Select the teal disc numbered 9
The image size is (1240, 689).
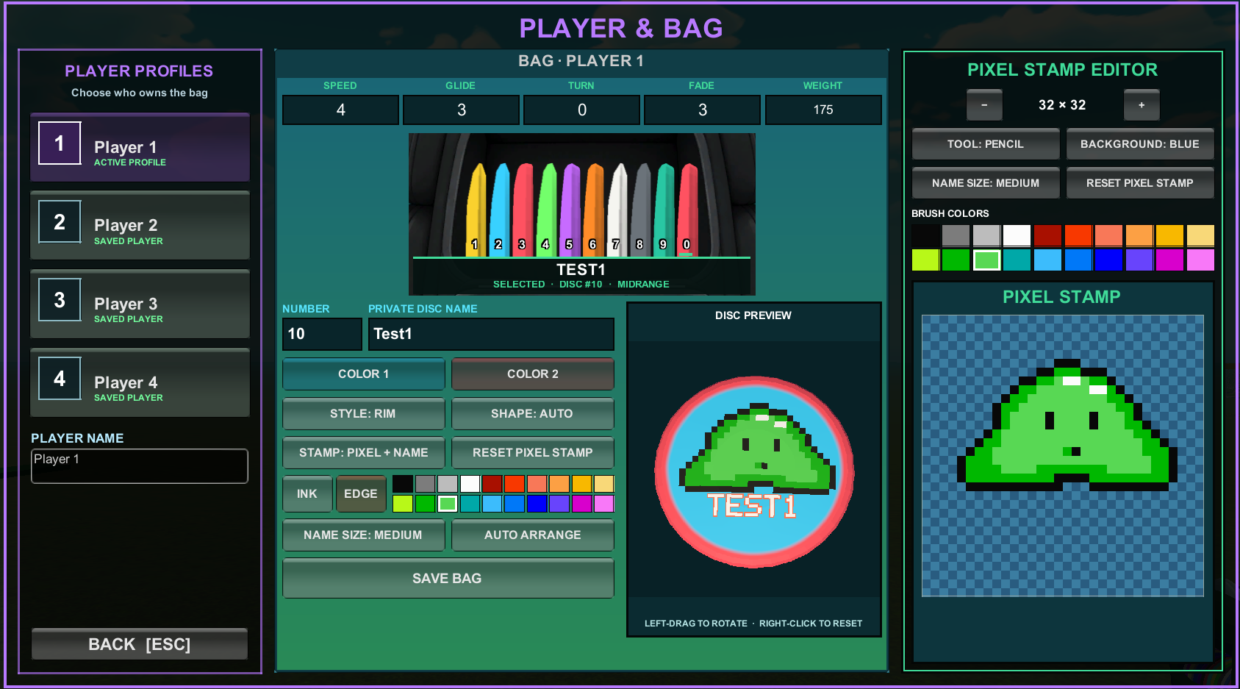[664, 210]
